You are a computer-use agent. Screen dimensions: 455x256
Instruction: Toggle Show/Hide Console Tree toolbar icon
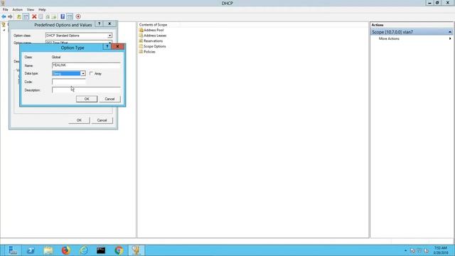(26, 16)
